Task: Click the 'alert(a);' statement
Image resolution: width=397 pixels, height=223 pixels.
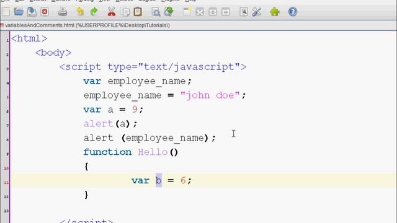Action: click(110, 124)
